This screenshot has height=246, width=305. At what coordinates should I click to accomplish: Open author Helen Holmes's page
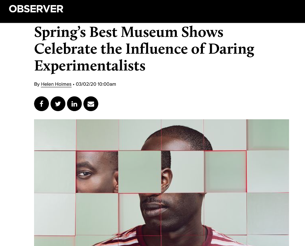tap(56, 84)
